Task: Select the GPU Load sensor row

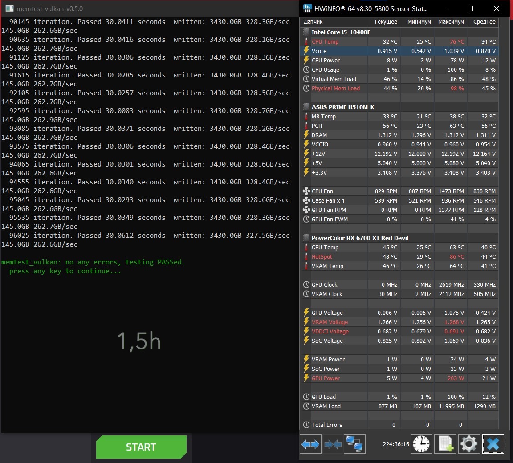Action: point(399,397)
